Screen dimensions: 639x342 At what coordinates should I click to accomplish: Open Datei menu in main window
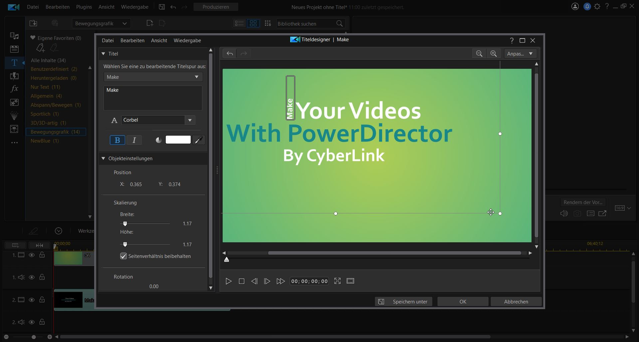pyautogui.click(x=33, y=7)
